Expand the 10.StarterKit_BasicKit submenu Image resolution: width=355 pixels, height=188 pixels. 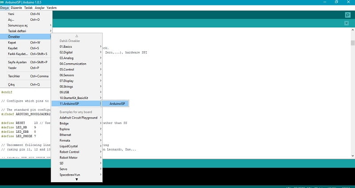(x=77, y=98)
